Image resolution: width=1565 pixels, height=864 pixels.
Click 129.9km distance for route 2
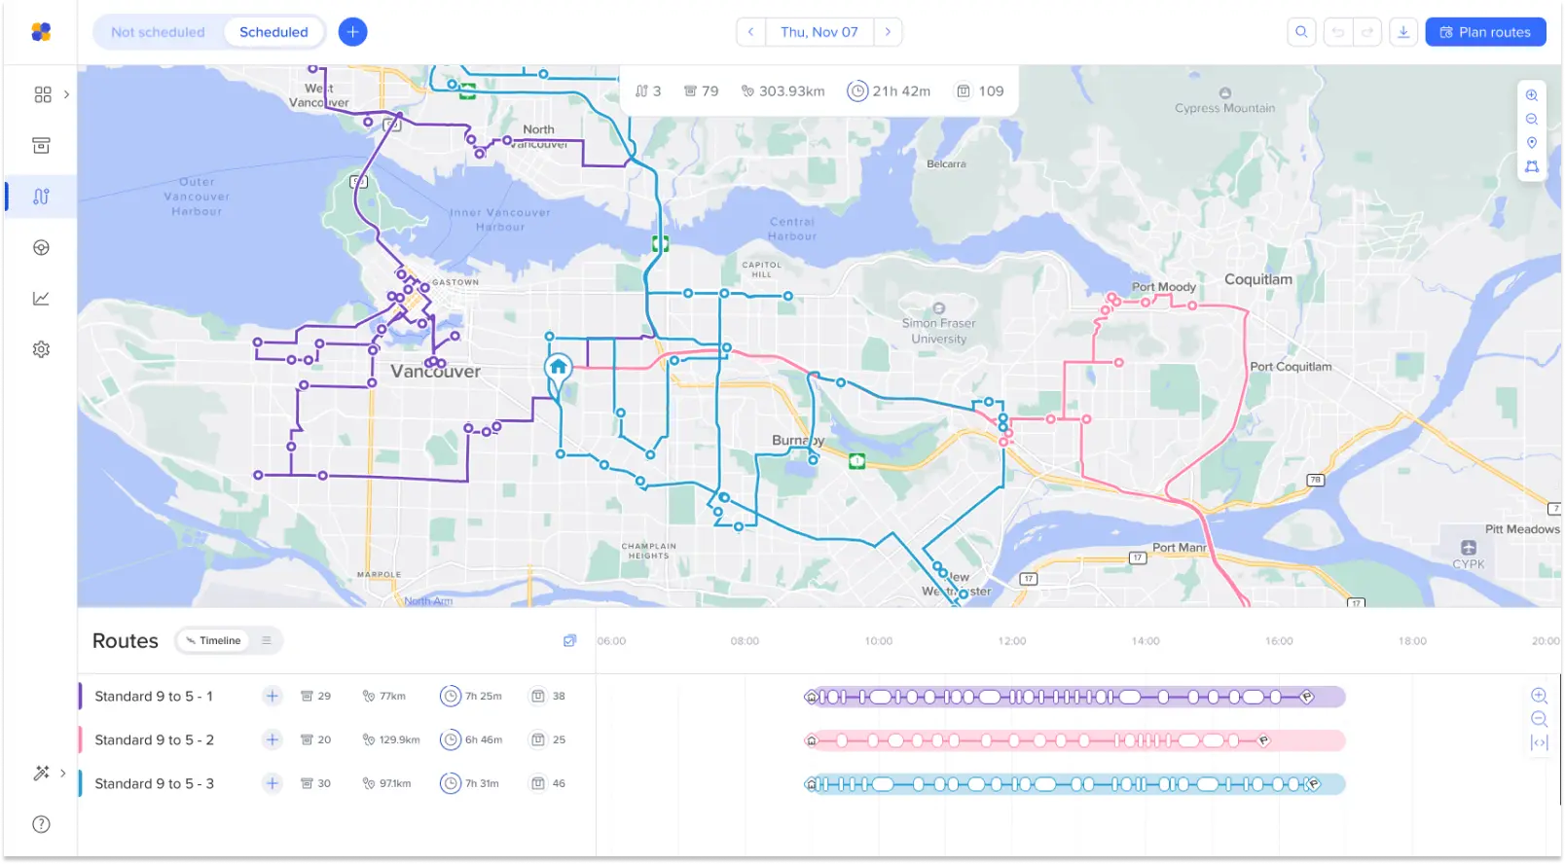(391, 739)
